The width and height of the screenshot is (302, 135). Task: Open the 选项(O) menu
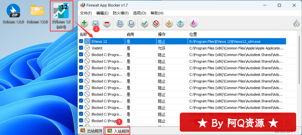point(139,13)
